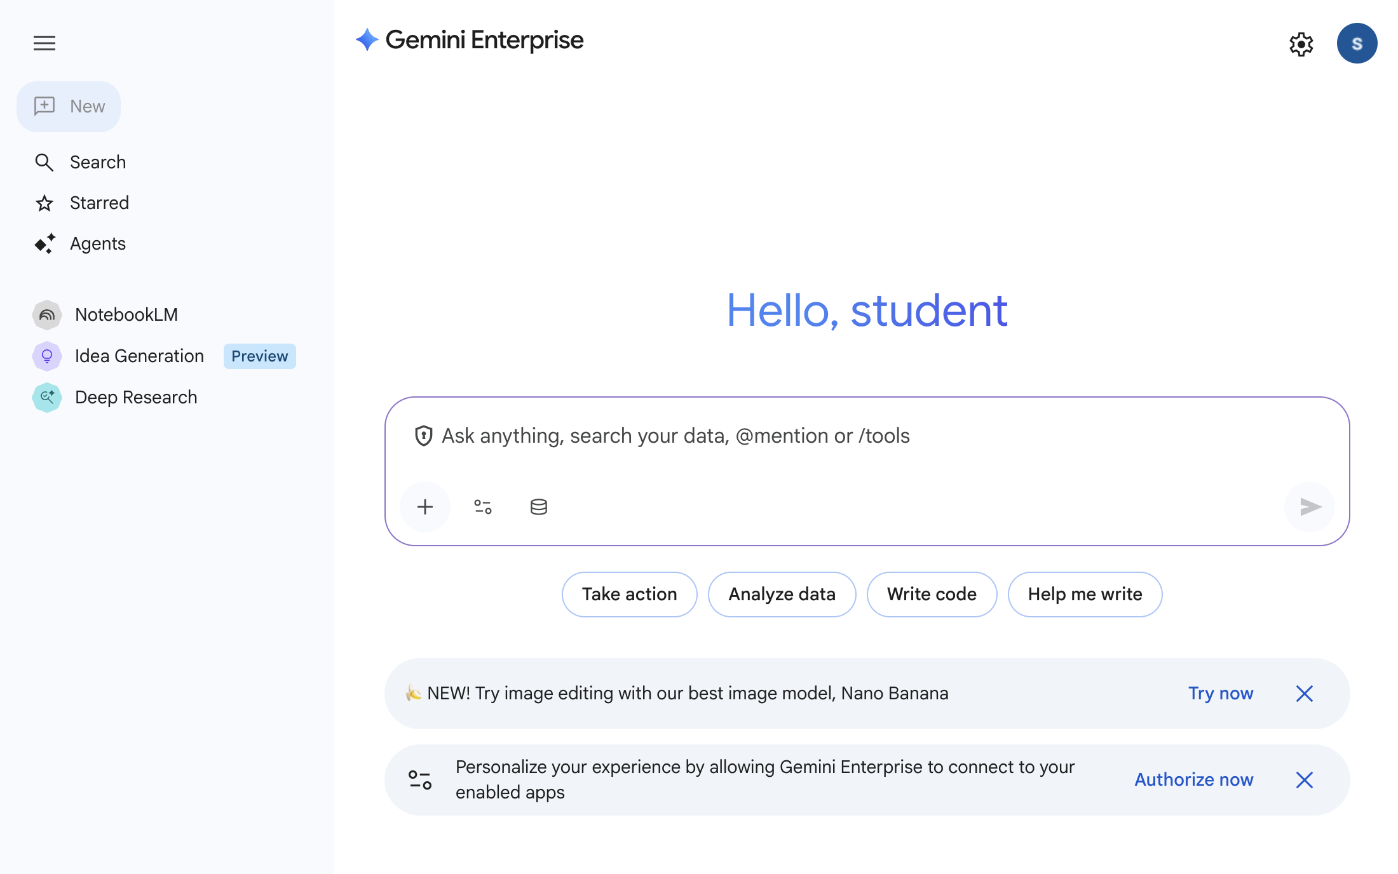Viewport: 1398px width, 874px height.
Task: Click the Search option in the sidebar
Action: pos(97,162)
